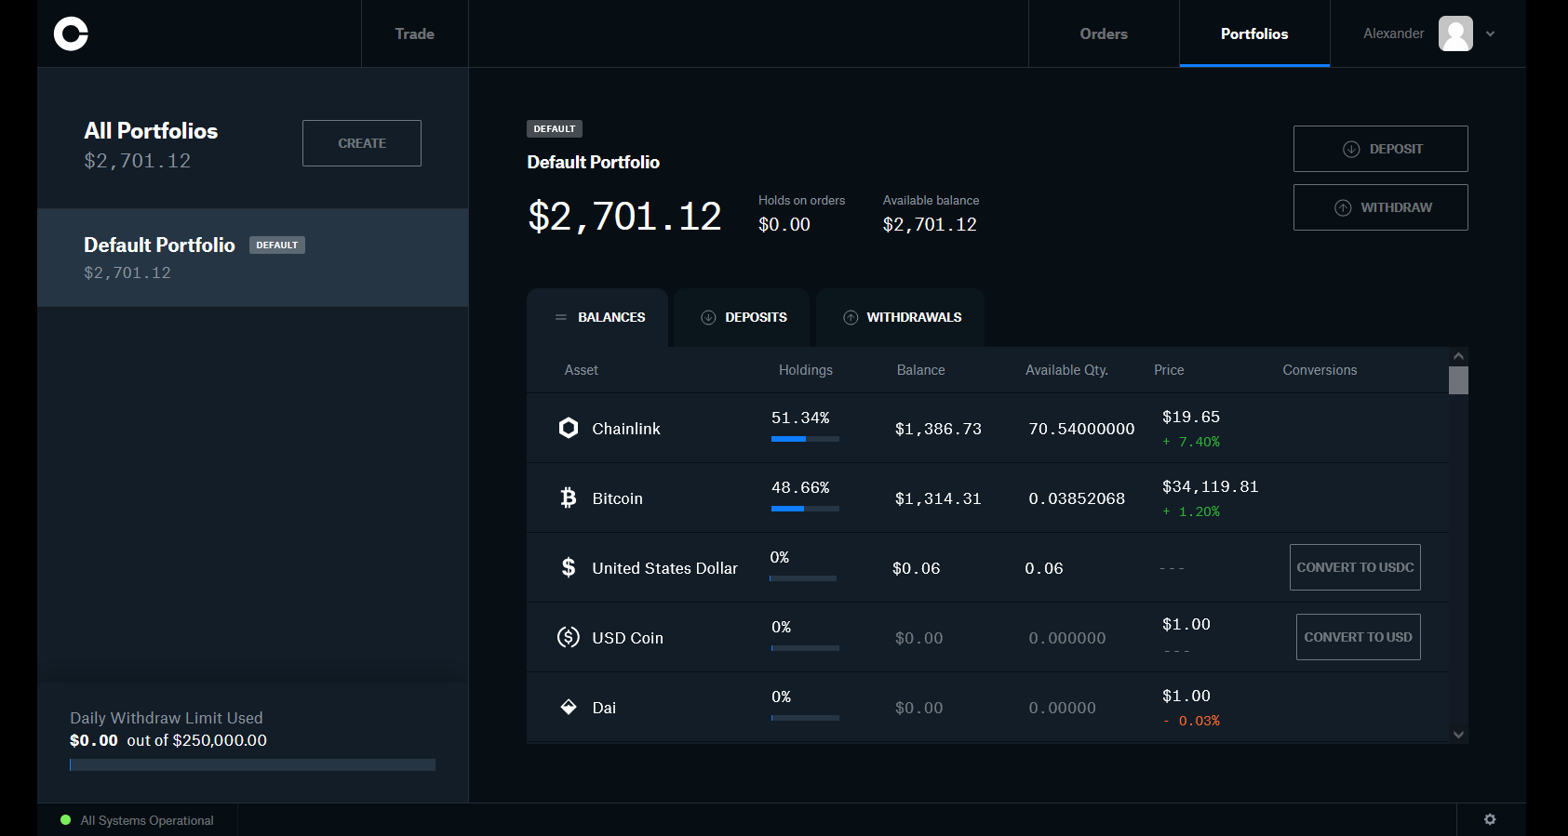
Task: Click Bitcoin's + 1.20% price change
Action: pyautogui.click(x=1191, y=511)
